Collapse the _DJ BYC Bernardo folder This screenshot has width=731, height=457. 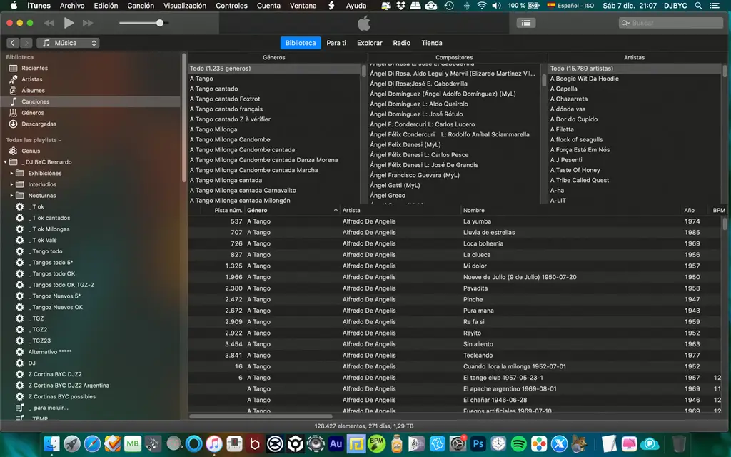[x=5, y=162]
